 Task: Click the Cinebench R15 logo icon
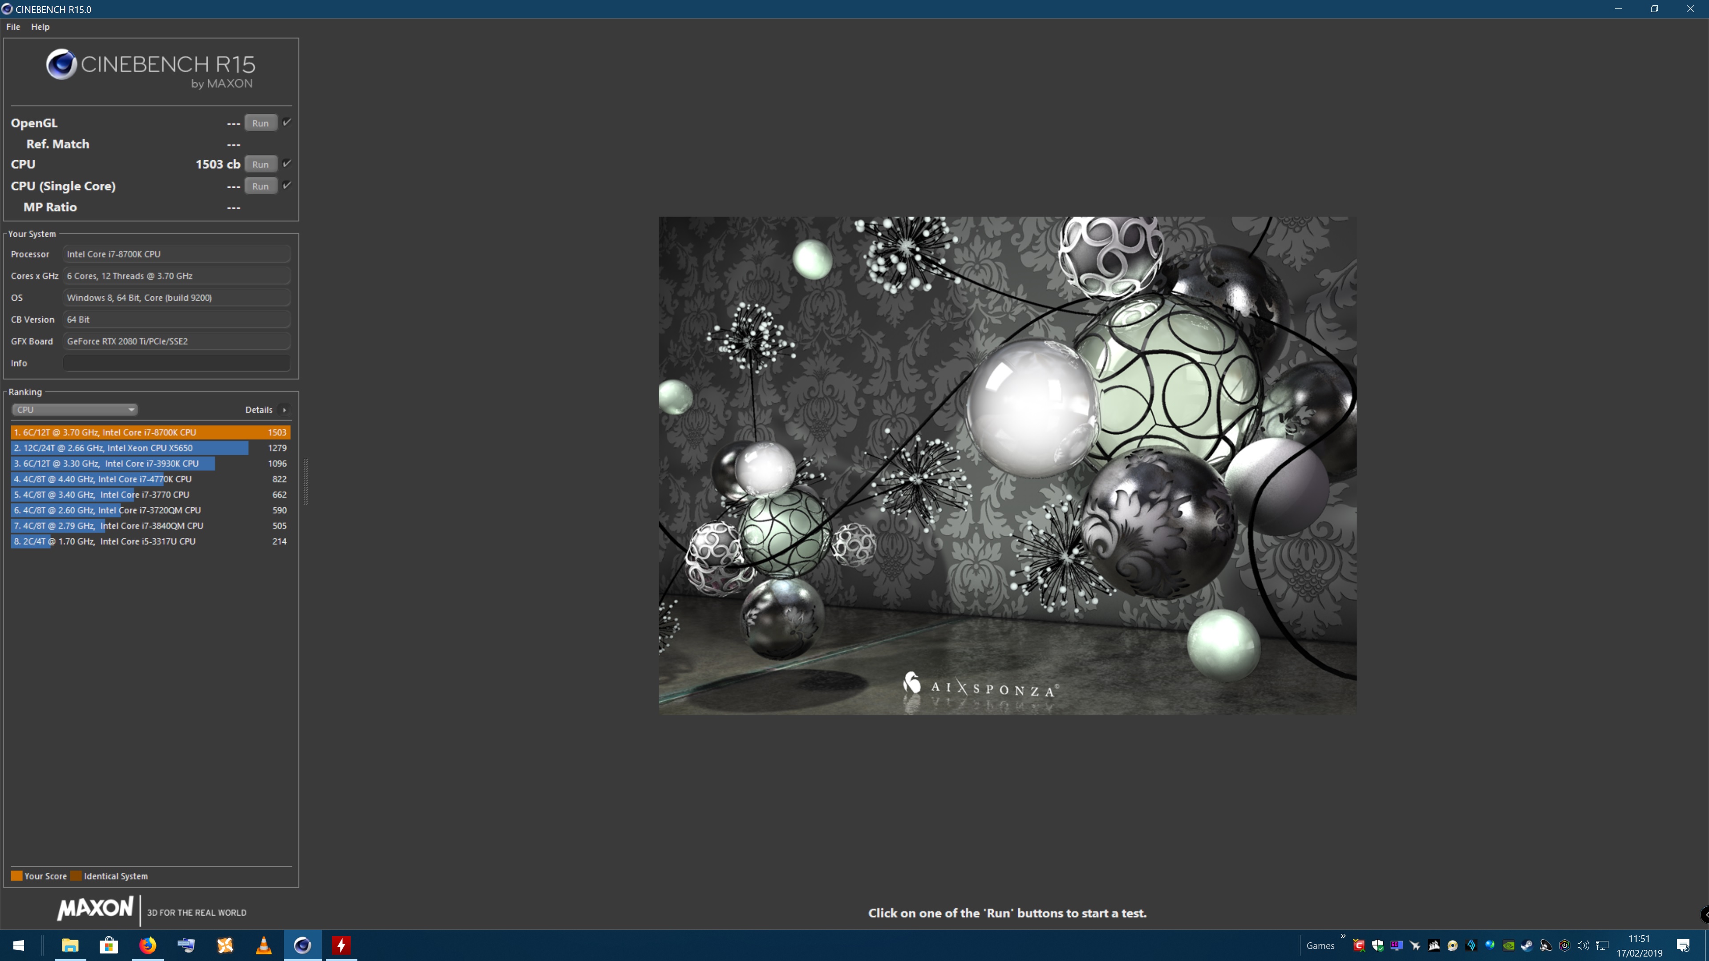61,65
